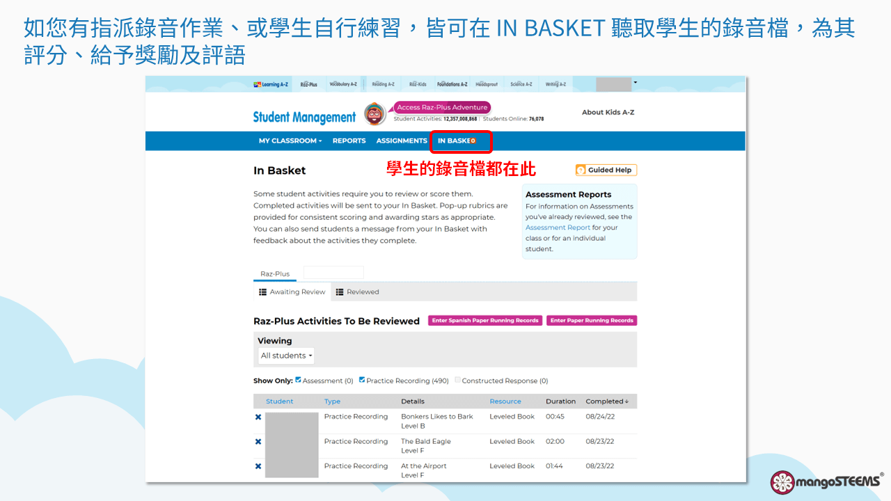Click the Details column header
Screen dimensions: 891x501
tap(413, 401)
